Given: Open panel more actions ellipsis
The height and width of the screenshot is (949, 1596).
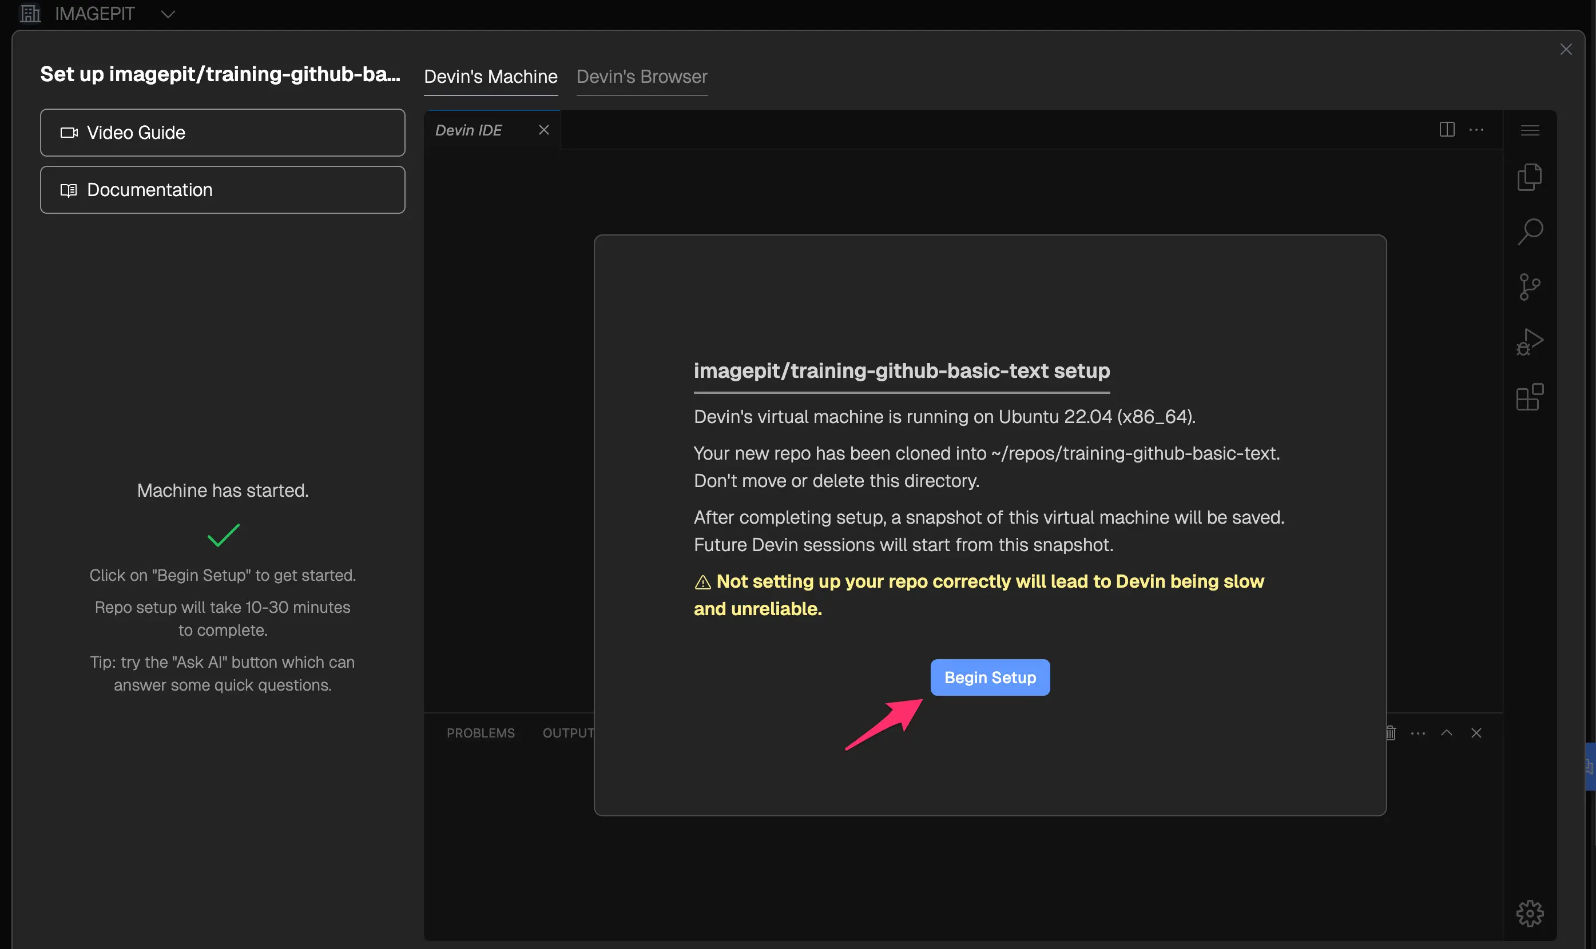Looking at the screenshot, I should click(x=1418, y=733).
